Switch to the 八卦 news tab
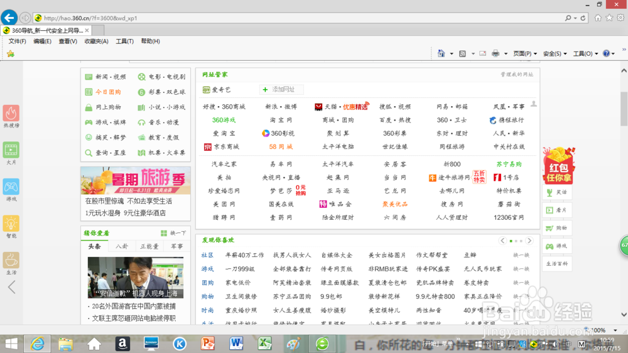The image size is (628, 353). (122, 246)
